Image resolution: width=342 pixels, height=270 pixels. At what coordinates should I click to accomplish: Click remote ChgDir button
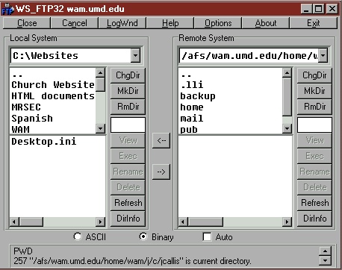click(x=314, y=75)
